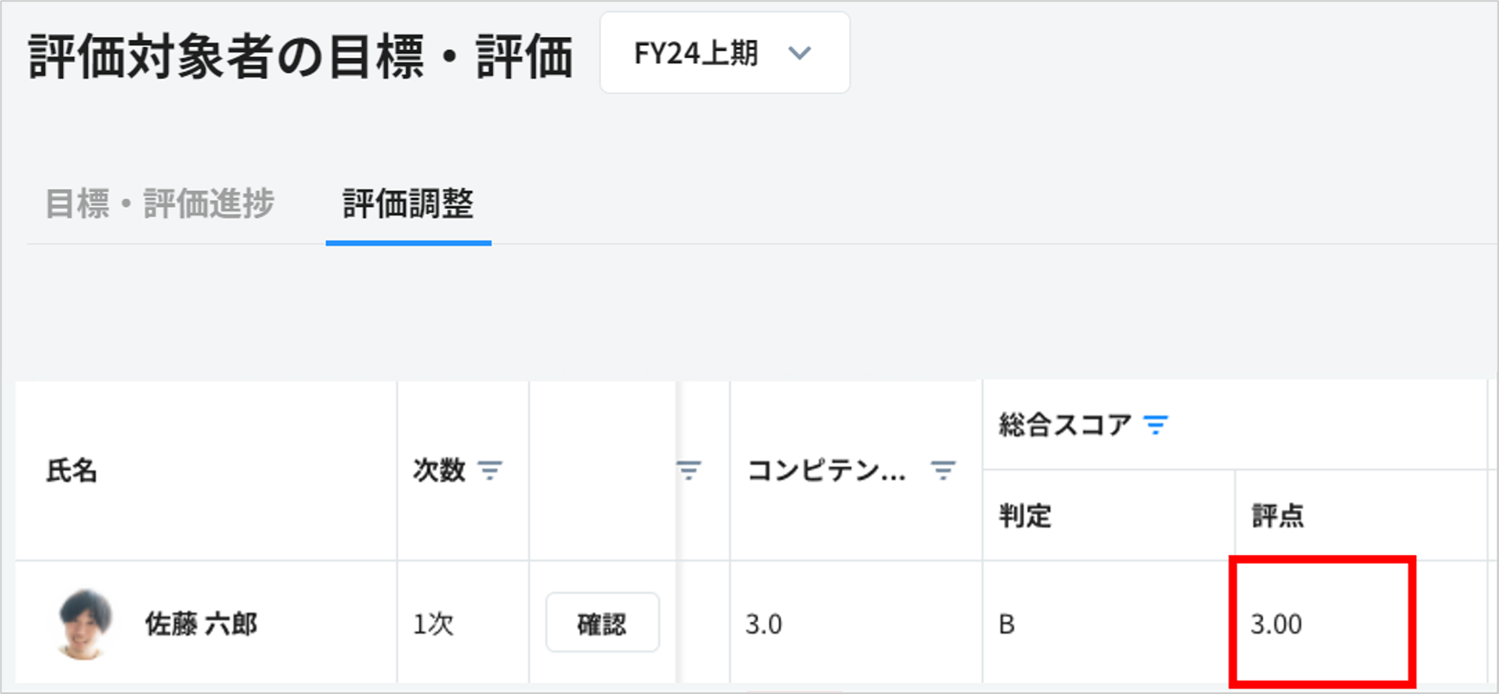Open the 佐藤 六郎 name link

coord(200,624)
